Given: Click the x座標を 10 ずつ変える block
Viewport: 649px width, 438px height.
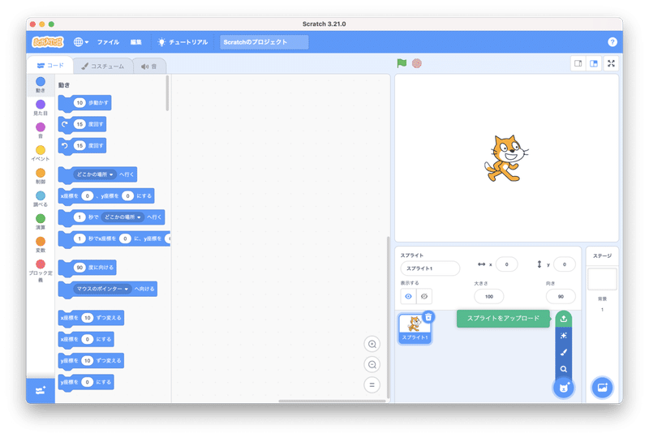Looking at the screenshot, I should [x=91, y=318].
